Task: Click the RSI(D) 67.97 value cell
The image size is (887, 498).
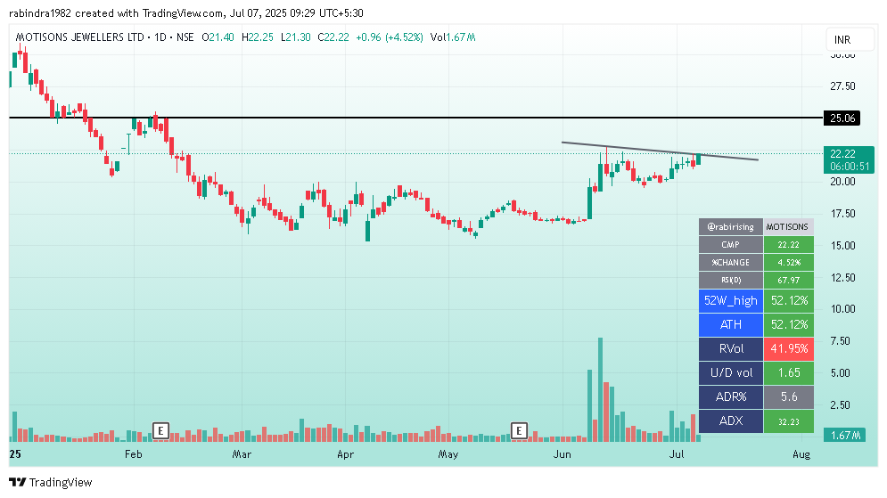Action: [x=789, y=280]
